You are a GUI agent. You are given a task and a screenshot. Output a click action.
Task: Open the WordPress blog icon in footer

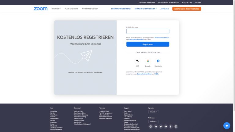[151, 127]
